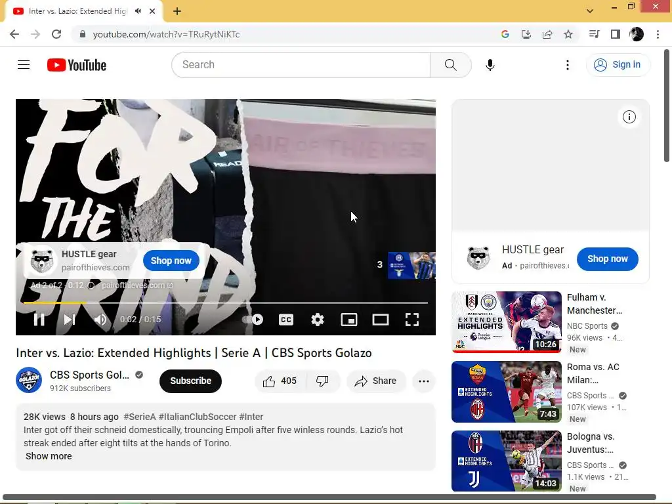Image resolution: width=672 pixels, height=504 pixels.
Task: Click Roma vs. AC Milan video title
Action: coord(593,373)
